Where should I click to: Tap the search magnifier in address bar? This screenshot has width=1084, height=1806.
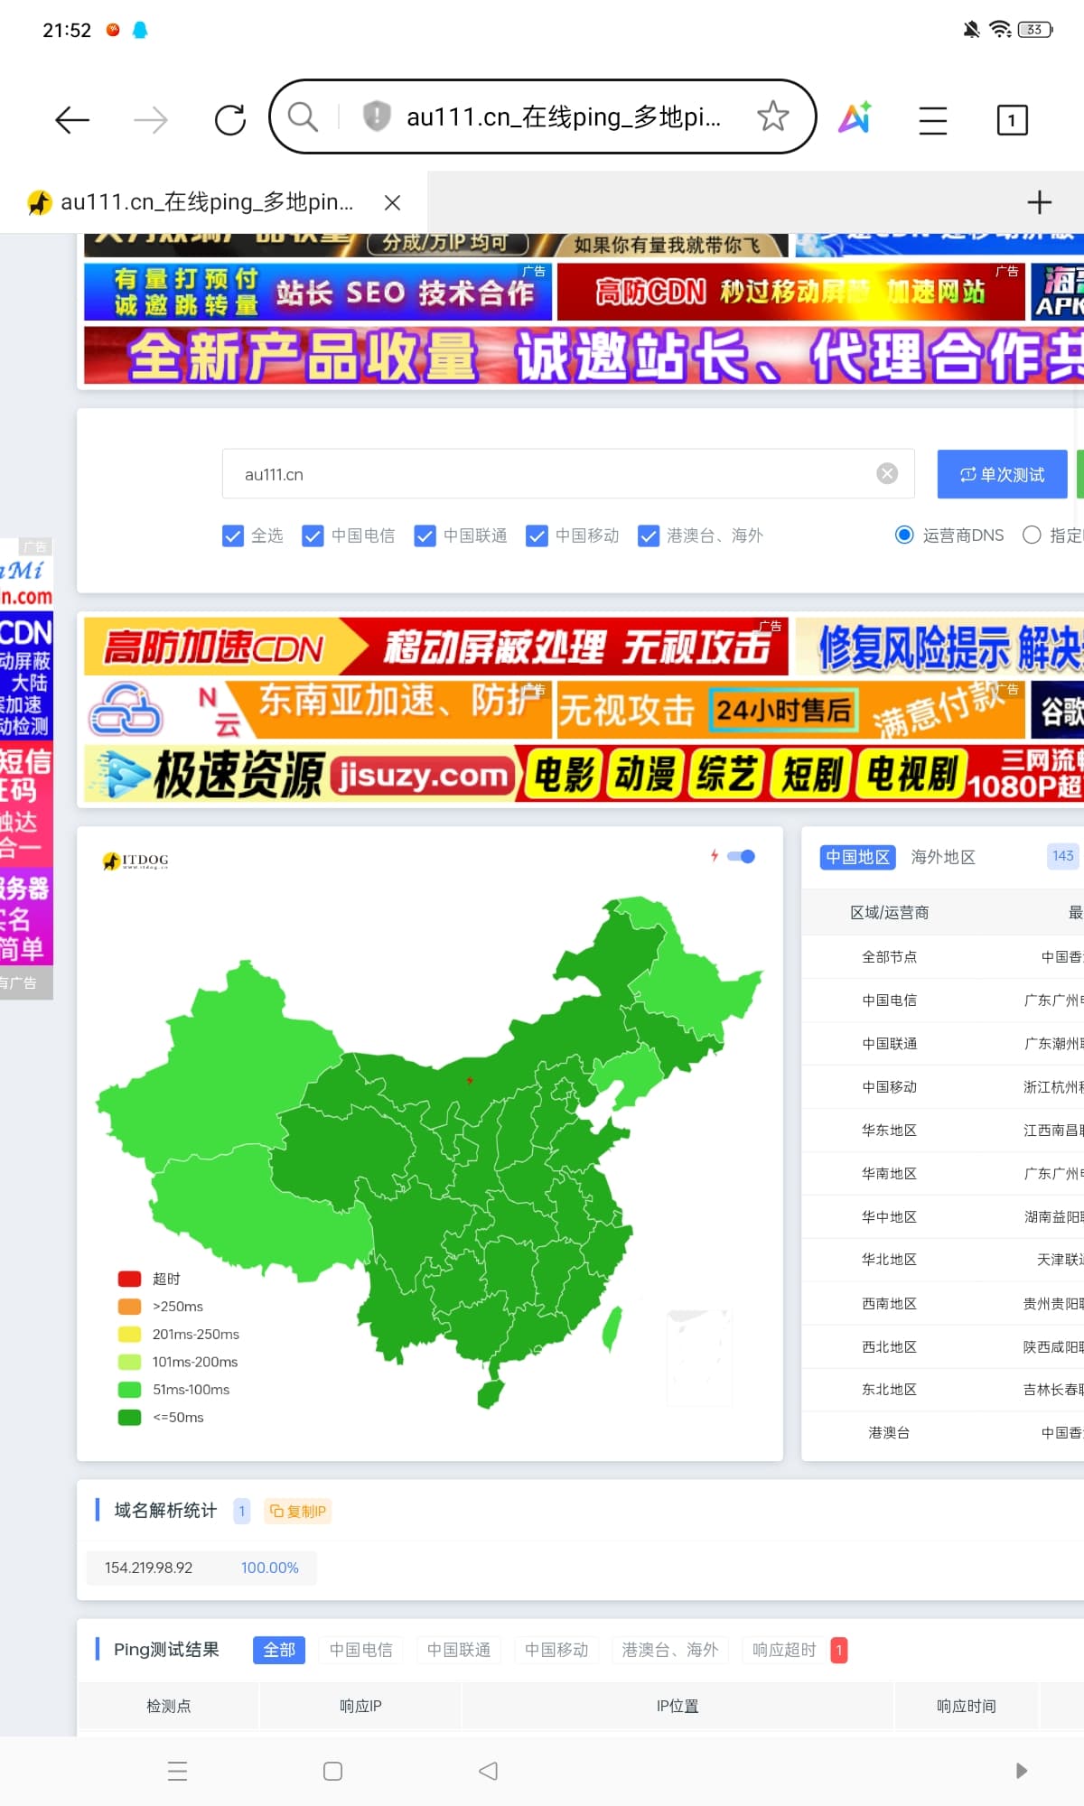pos(303,116)
